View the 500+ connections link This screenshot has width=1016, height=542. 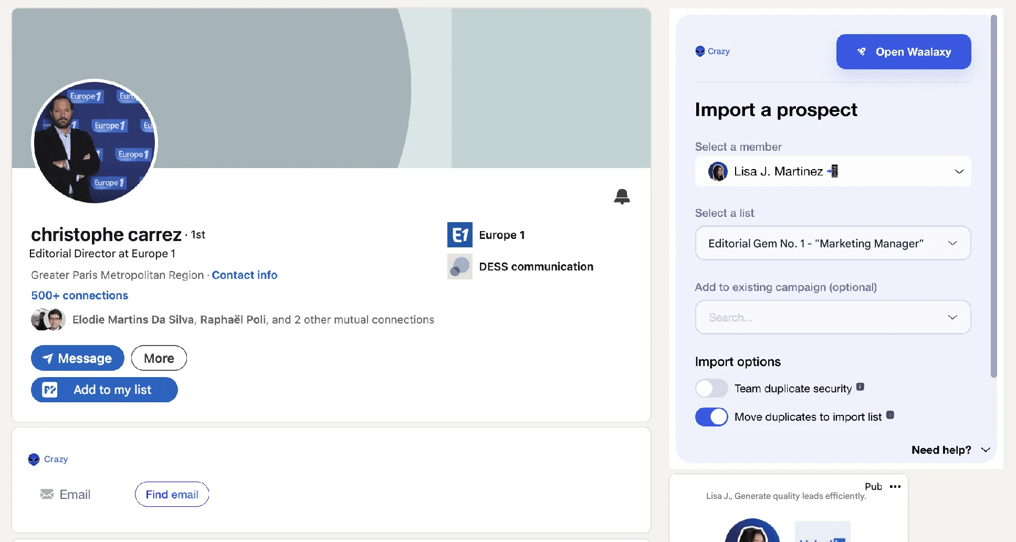point(80,296)
